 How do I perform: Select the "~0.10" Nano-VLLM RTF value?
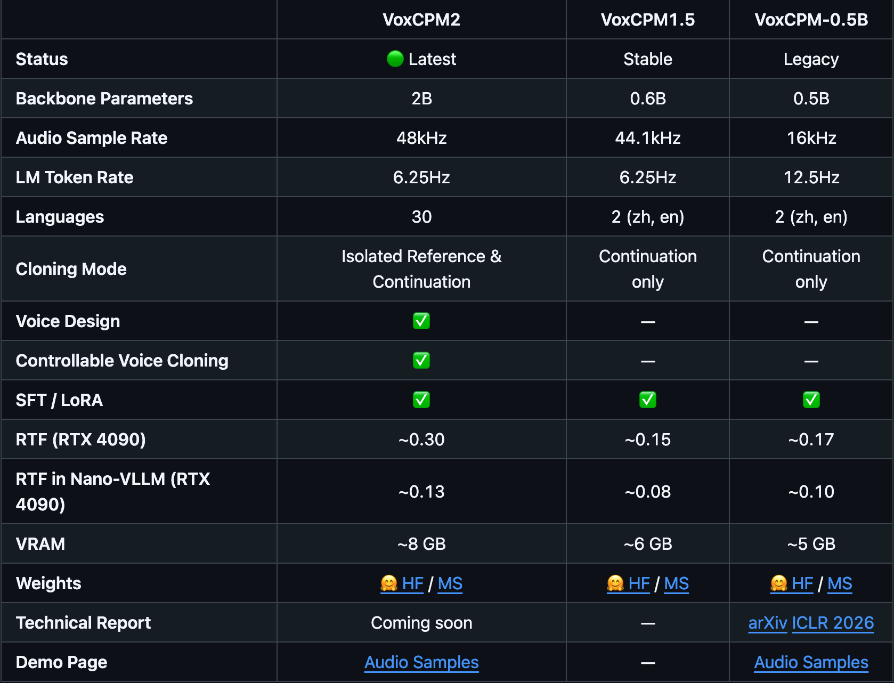point(811,492)
